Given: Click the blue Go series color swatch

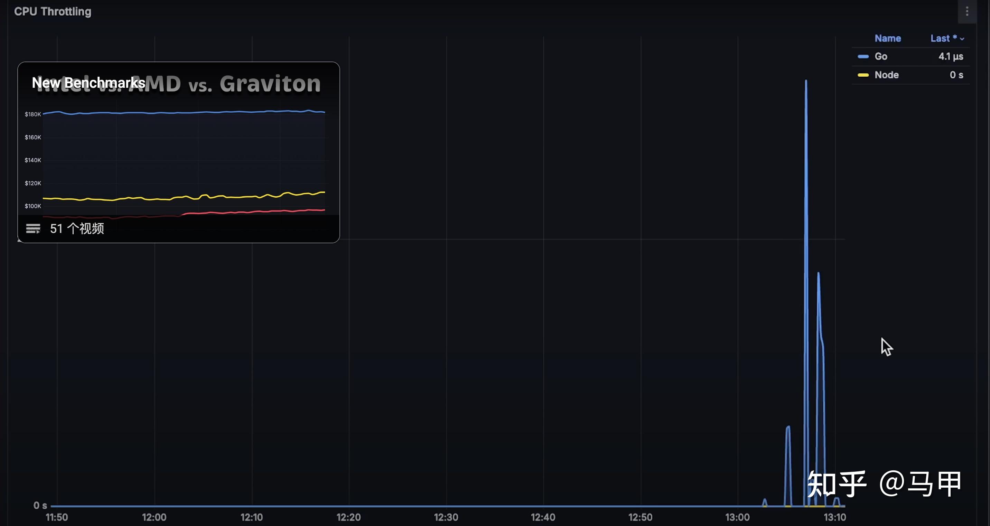Looking at the screenshot, I should pyautogui.click(x=863, y=56).
